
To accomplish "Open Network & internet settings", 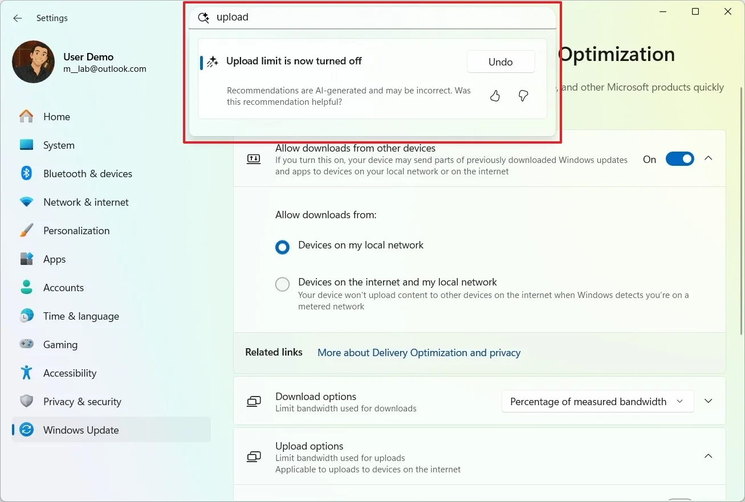I will click(x=86, y=202).
